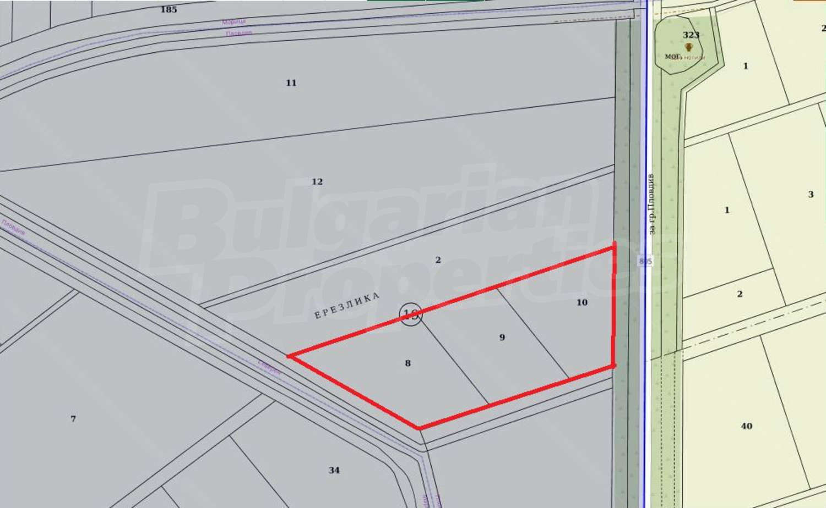Click the 805 road number badge
The width and height of the screenshot is (826, 508).
[x=645, y=261]
